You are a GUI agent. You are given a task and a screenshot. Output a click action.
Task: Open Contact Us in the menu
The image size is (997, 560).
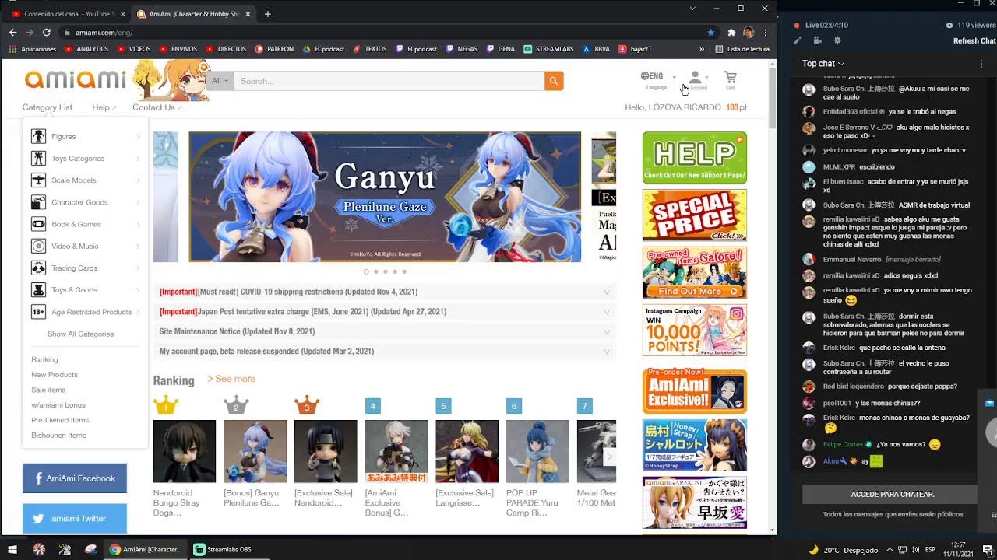click(157, 107)
